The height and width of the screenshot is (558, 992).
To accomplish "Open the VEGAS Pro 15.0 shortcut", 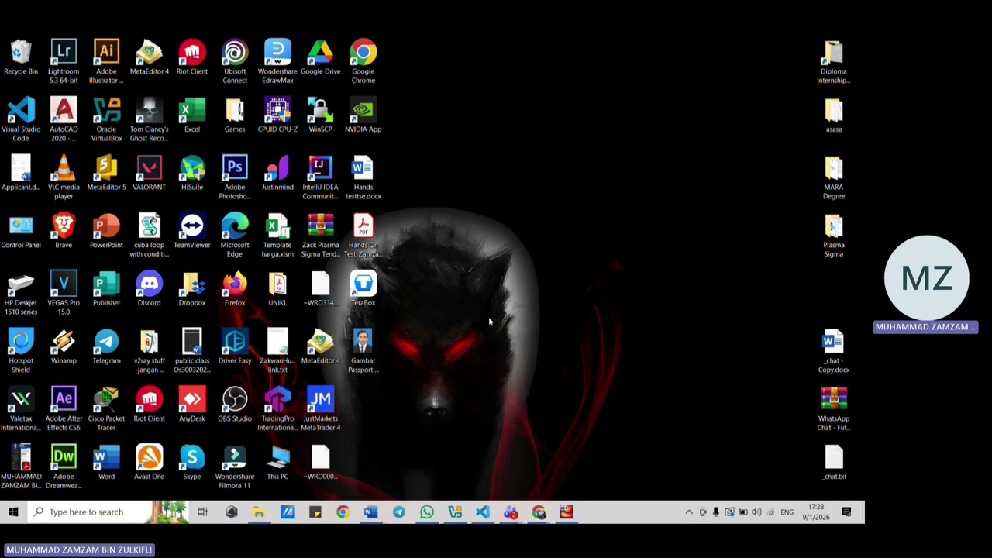I will (64, 294).
